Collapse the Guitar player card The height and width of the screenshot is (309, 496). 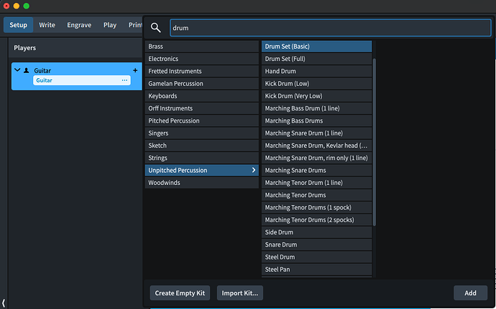17,70
